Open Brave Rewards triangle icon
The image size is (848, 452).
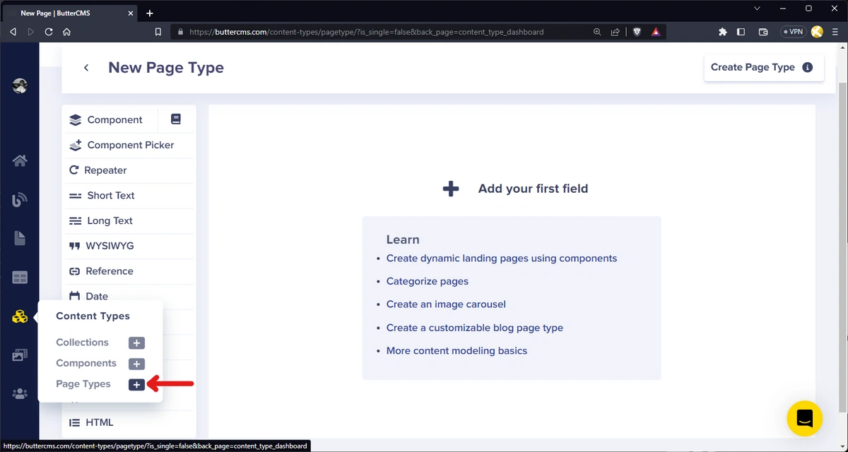point(656,32)
